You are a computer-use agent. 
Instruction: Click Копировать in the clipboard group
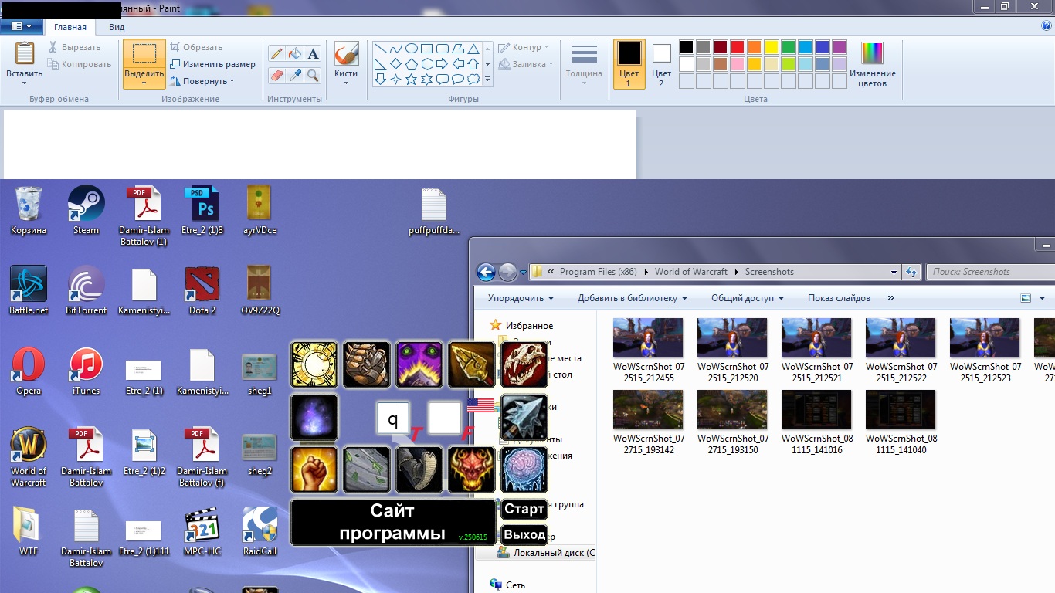[80, 64]
